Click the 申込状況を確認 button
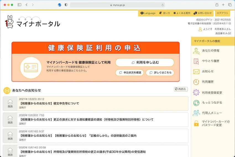Image resolution: width=235 pixels, height=157 pixels. [130, 73]
